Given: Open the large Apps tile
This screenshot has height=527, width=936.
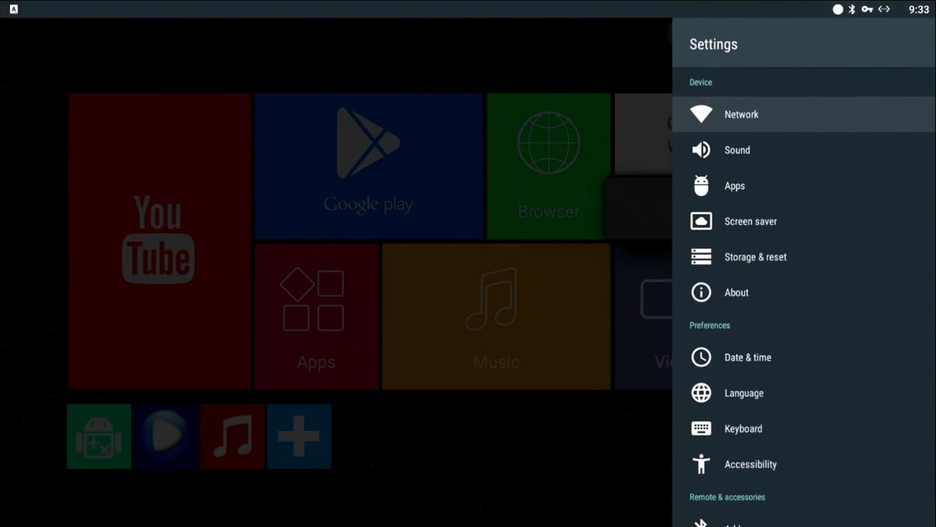Looking at the screenshot, I should 316,316.
